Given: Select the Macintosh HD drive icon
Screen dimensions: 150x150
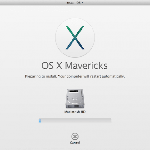Looking at the screenshot, I should [75, 98].
